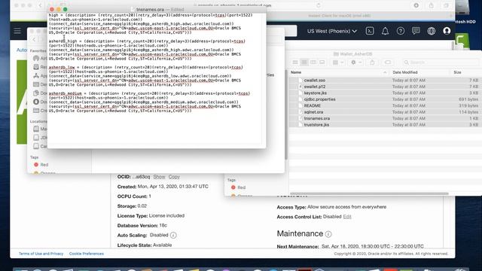This screenshot has height=271, width=482.
Task: Open Terms of Use and Privacy link
Action: [x=41, y=254]
